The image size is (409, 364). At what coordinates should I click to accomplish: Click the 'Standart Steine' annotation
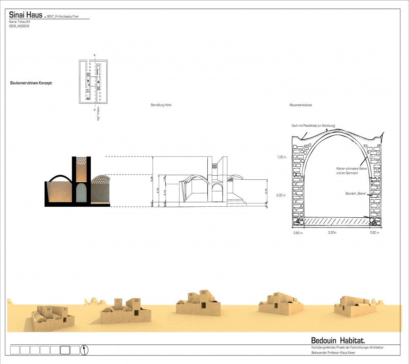(x=354, y=193)
